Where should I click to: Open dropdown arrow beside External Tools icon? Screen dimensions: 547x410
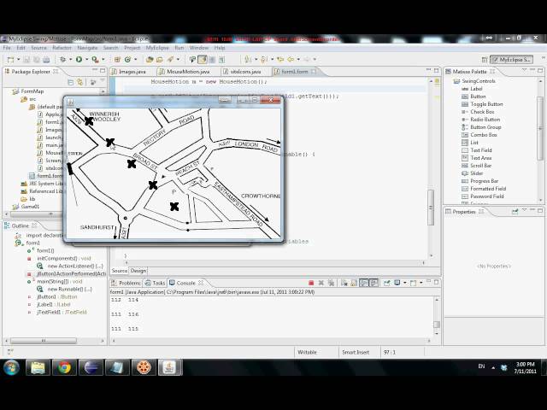103,60
